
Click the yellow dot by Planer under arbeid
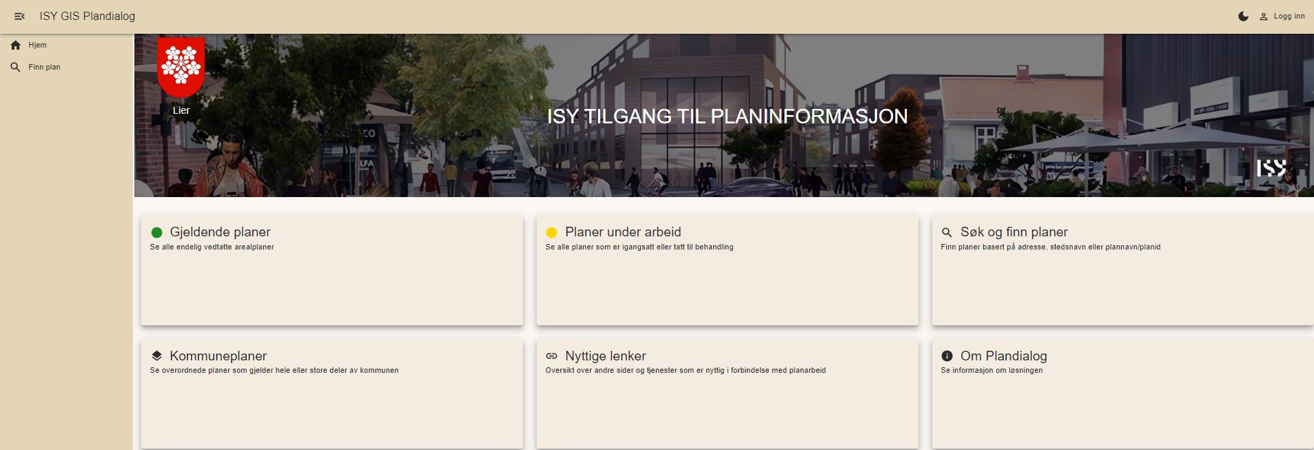551,232
